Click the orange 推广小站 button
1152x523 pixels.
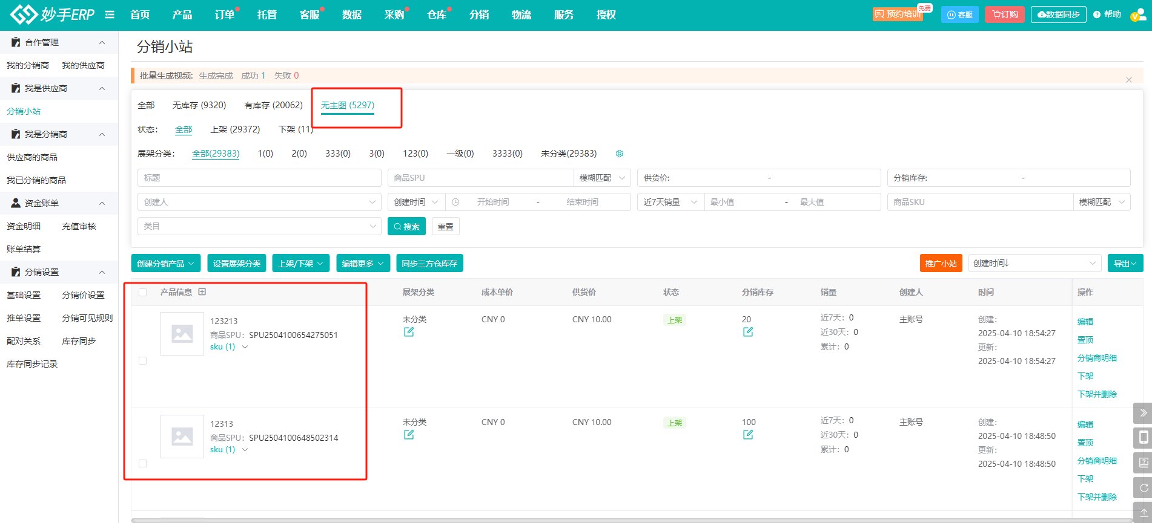(x=941, y=263)
